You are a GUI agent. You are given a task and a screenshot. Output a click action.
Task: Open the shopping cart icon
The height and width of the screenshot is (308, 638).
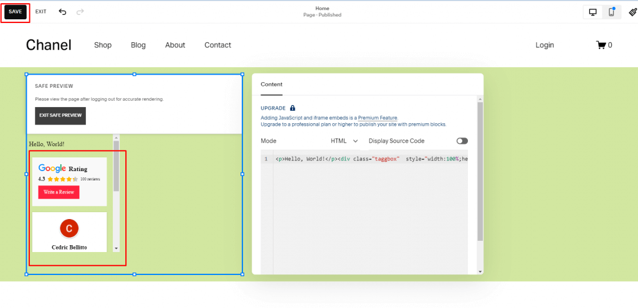(601, 45)
